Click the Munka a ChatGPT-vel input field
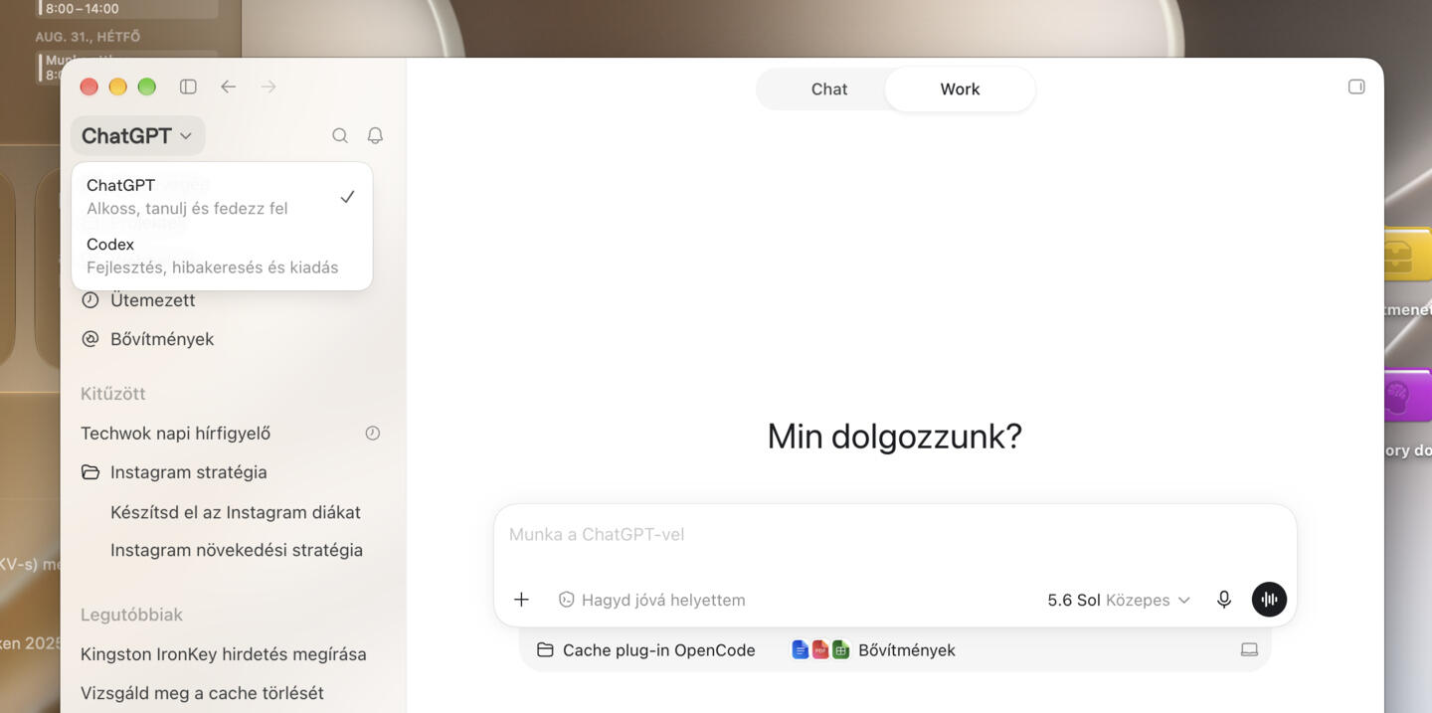The height and width of the screenshot is (713, 1432). point(895,535)
